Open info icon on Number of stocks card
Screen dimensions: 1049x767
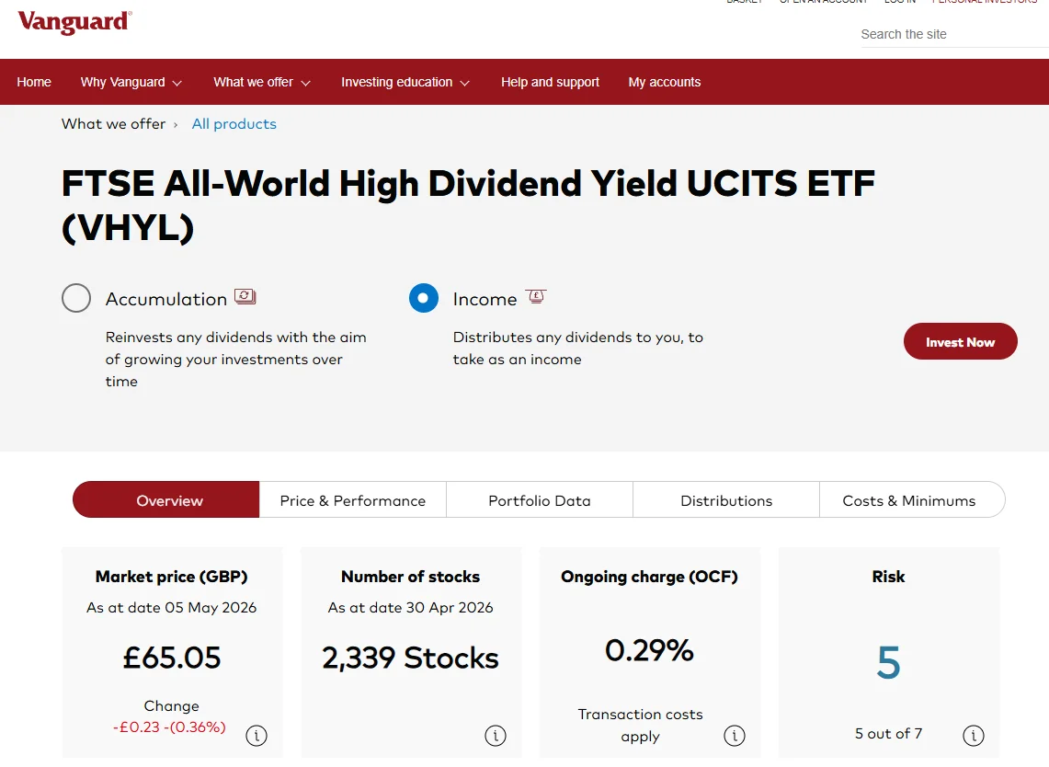[495, 736]
